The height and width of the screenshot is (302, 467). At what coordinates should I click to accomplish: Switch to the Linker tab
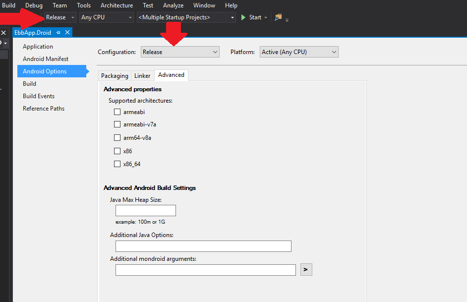[142, 76]
